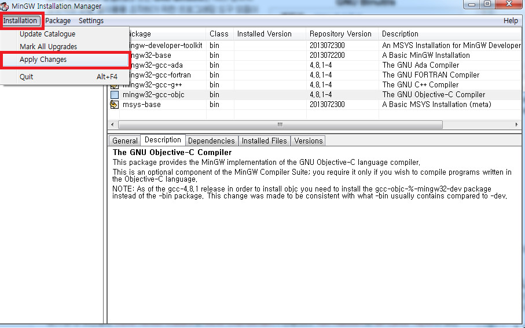Image resolution: width=525 pixels, height=328 pixels.
Task: Click the left arrow of horizontal scrollbar
Action: [x=112, y=125]
